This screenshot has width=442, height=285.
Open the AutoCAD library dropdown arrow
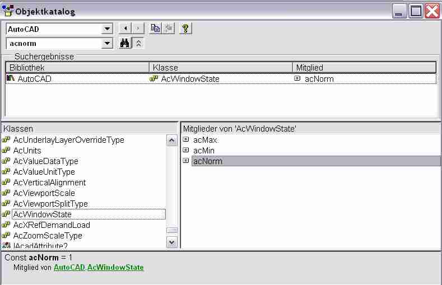coord(107,29)
